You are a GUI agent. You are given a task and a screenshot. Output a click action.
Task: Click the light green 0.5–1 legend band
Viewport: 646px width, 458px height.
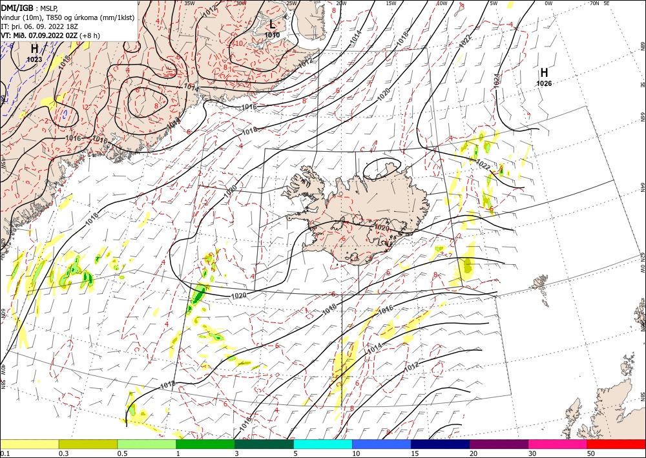pyautogui.click(x=147, y=444)
